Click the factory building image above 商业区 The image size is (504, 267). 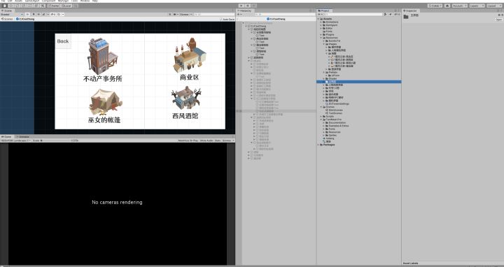coord(190,55)
